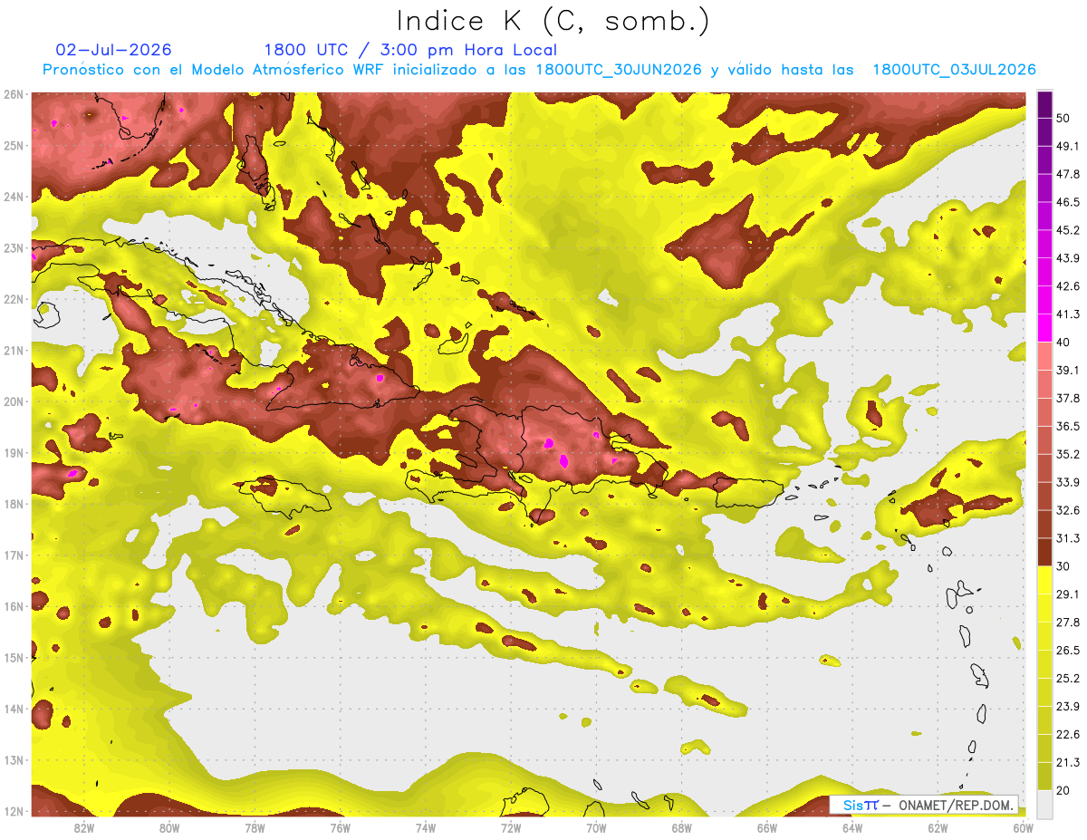The width and height of the screenshot is (1087, 840).
Task: Click the longitude label "76W"
Action: click(341, 827)
